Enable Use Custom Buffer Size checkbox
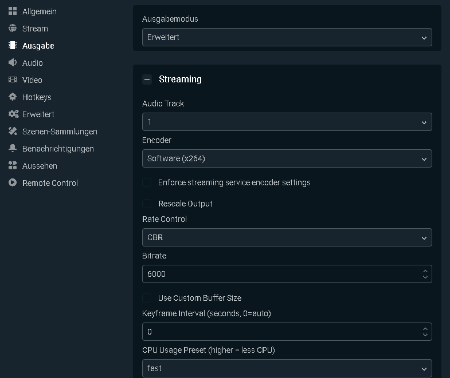This screenshot has height=378, width=450. click(147, 298)
